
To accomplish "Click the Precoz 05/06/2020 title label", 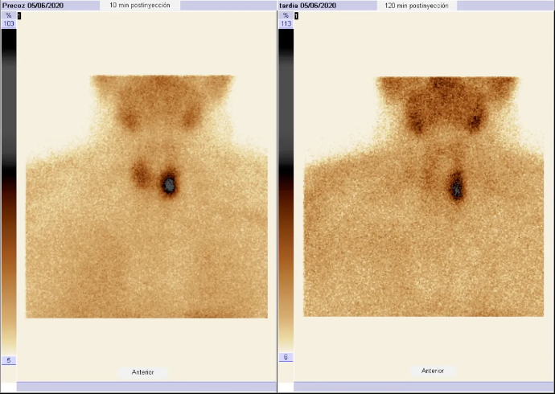I will [33, 6].
